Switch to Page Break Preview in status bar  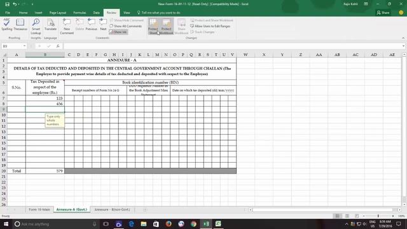point(357,216)
